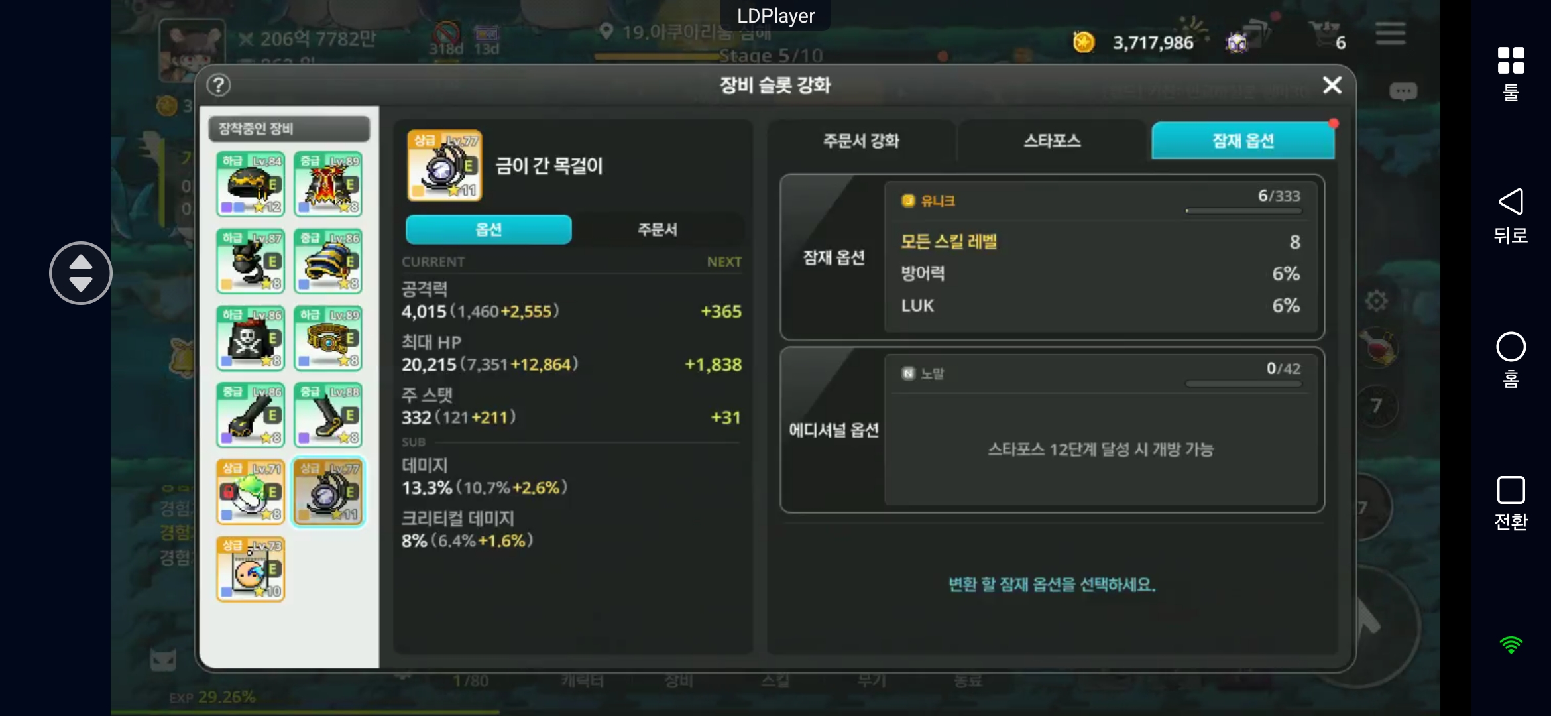Select the Lv.89 red robe equipment slot

click(328, 184)
